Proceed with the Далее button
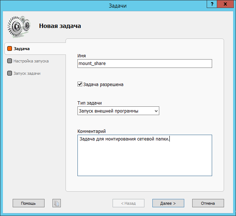The image size is (236, 216). [x=168, y=203]
